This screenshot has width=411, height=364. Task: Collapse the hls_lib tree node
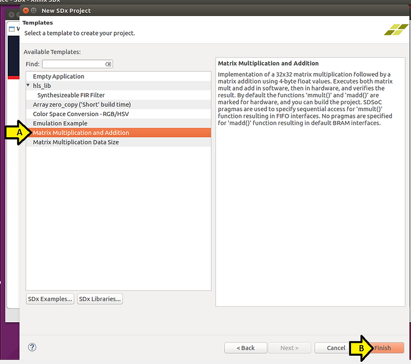(x=28, y=86)
